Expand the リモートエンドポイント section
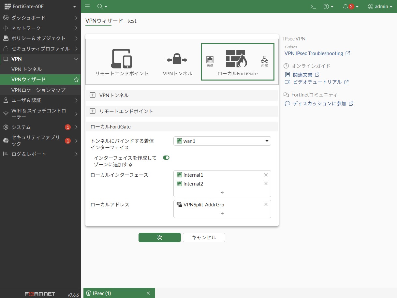 (93, 111)
